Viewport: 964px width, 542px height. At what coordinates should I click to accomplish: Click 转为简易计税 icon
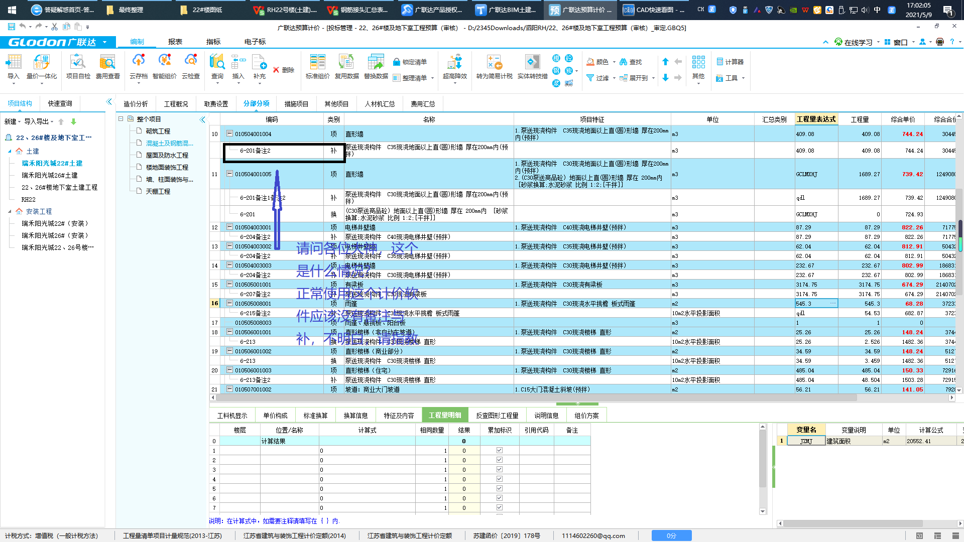[x=494, y=67]
